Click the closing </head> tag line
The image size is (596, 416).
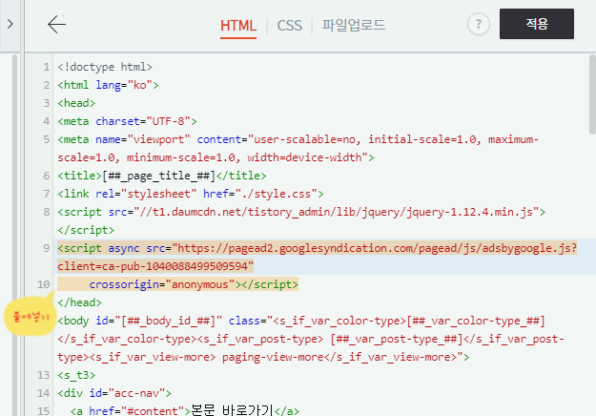[79, 302]
